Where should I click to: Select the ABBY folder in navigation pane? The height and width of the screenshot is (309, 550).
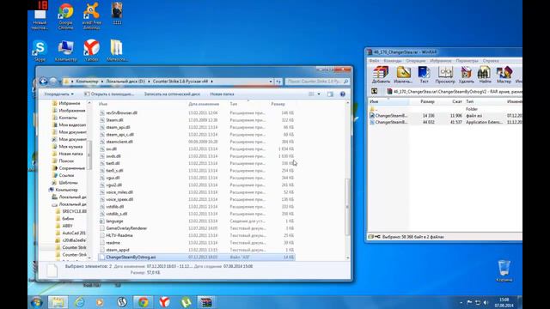[64, 226]
